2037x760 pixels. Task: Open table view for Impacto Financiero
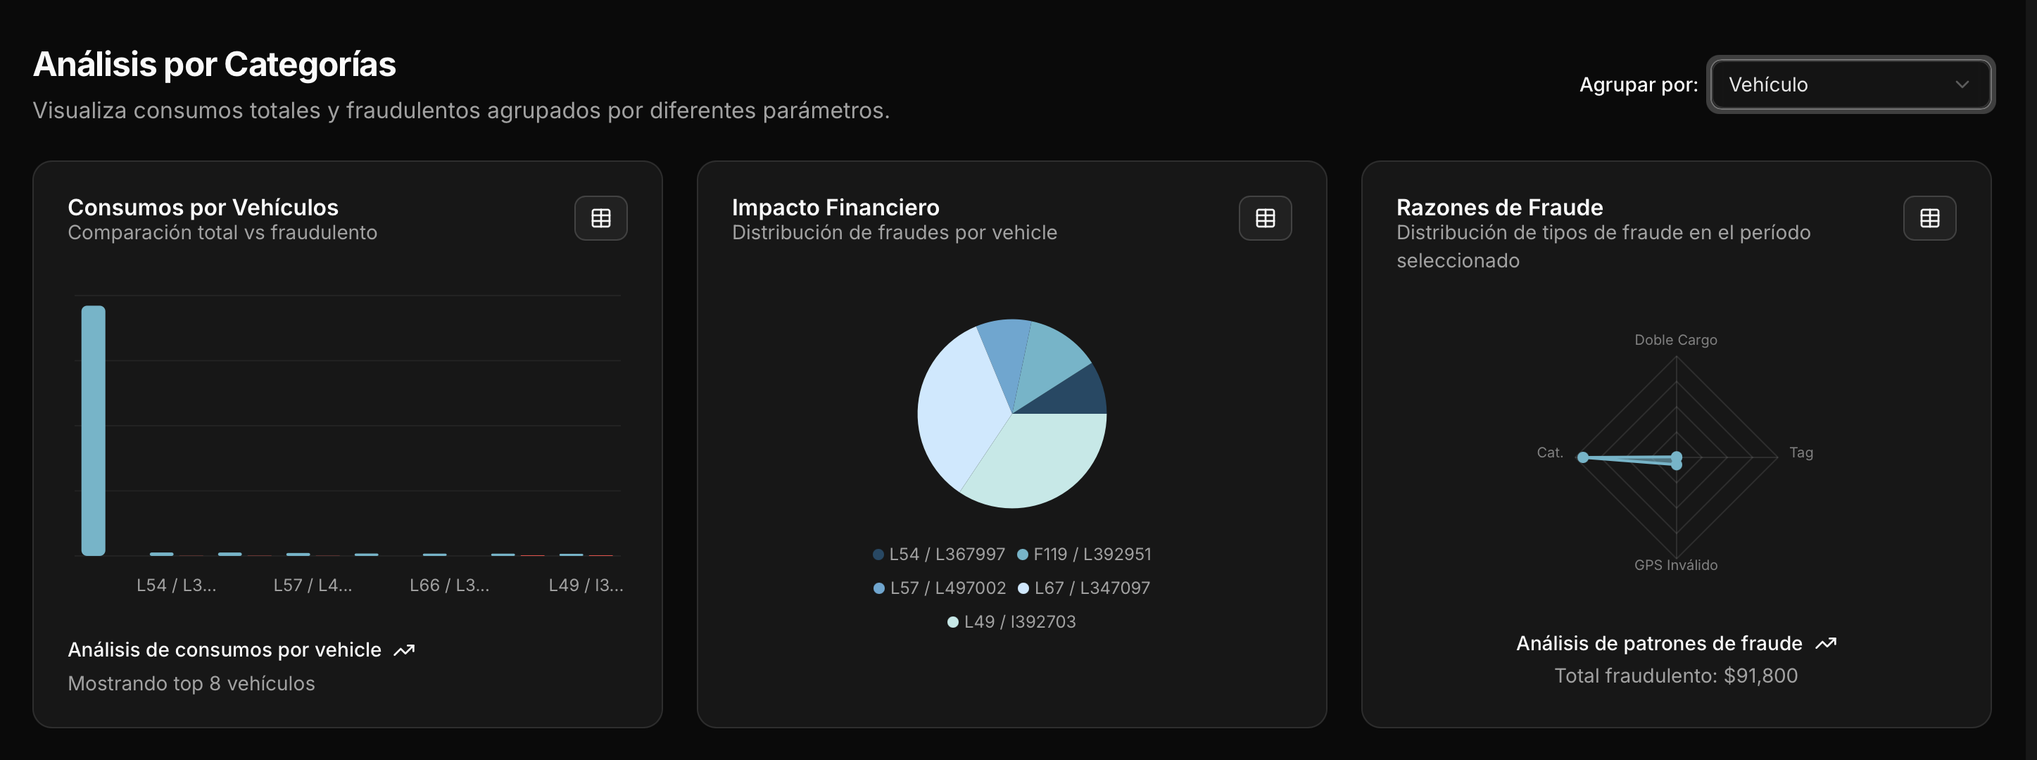pos(1264,217)
